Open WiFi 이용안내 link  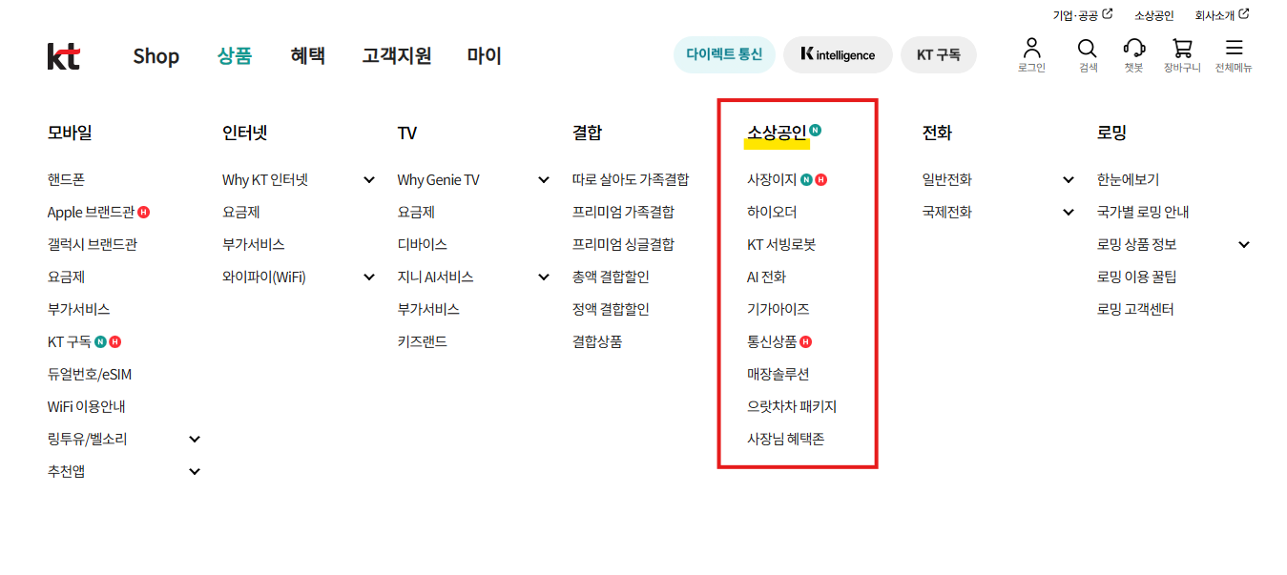[x=87, y=407]
